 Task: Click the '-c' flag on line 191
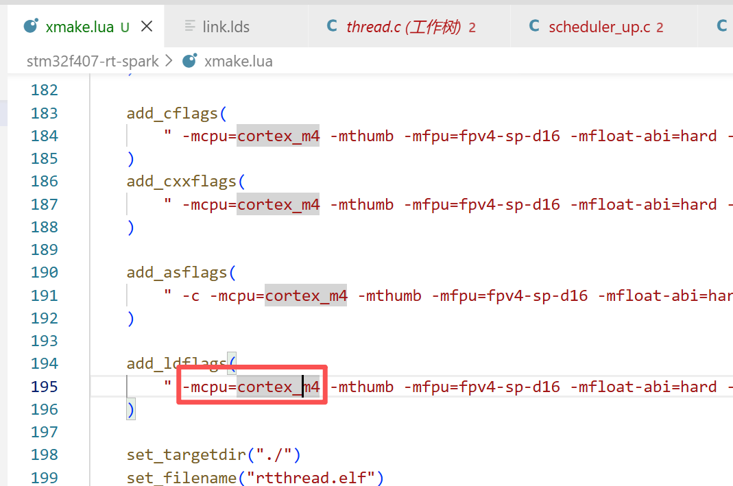[191, 295]
